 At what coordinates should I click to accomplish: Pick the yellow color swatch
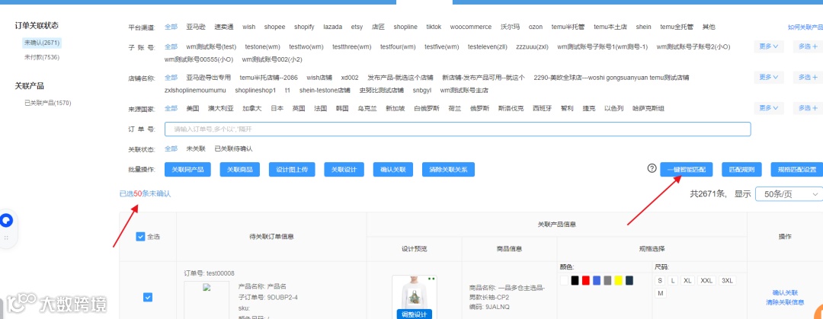618,281
